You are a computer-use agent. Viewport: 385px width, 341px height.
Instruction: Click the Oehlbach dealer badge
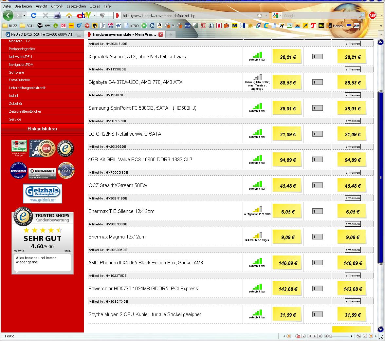pos(42,174)
